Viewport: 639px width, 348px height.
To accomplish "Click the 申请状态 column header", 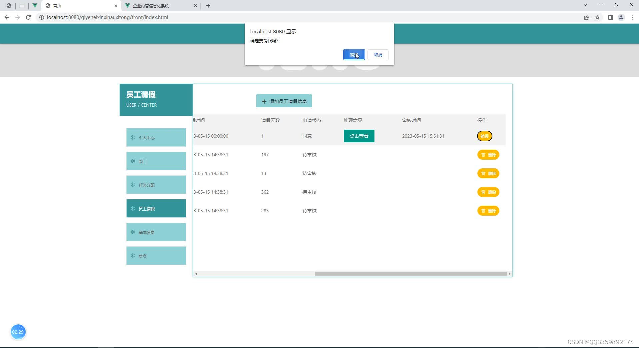I will [312, 120].
